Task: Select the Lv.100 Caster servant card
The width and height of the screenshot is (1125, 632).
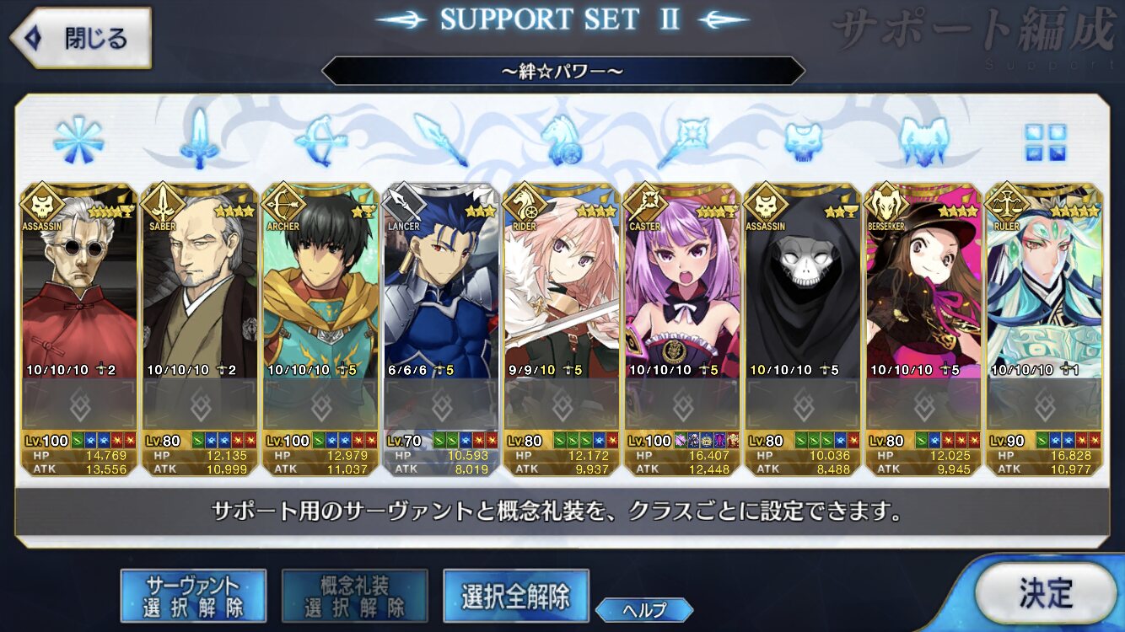Action: point(681,329)
